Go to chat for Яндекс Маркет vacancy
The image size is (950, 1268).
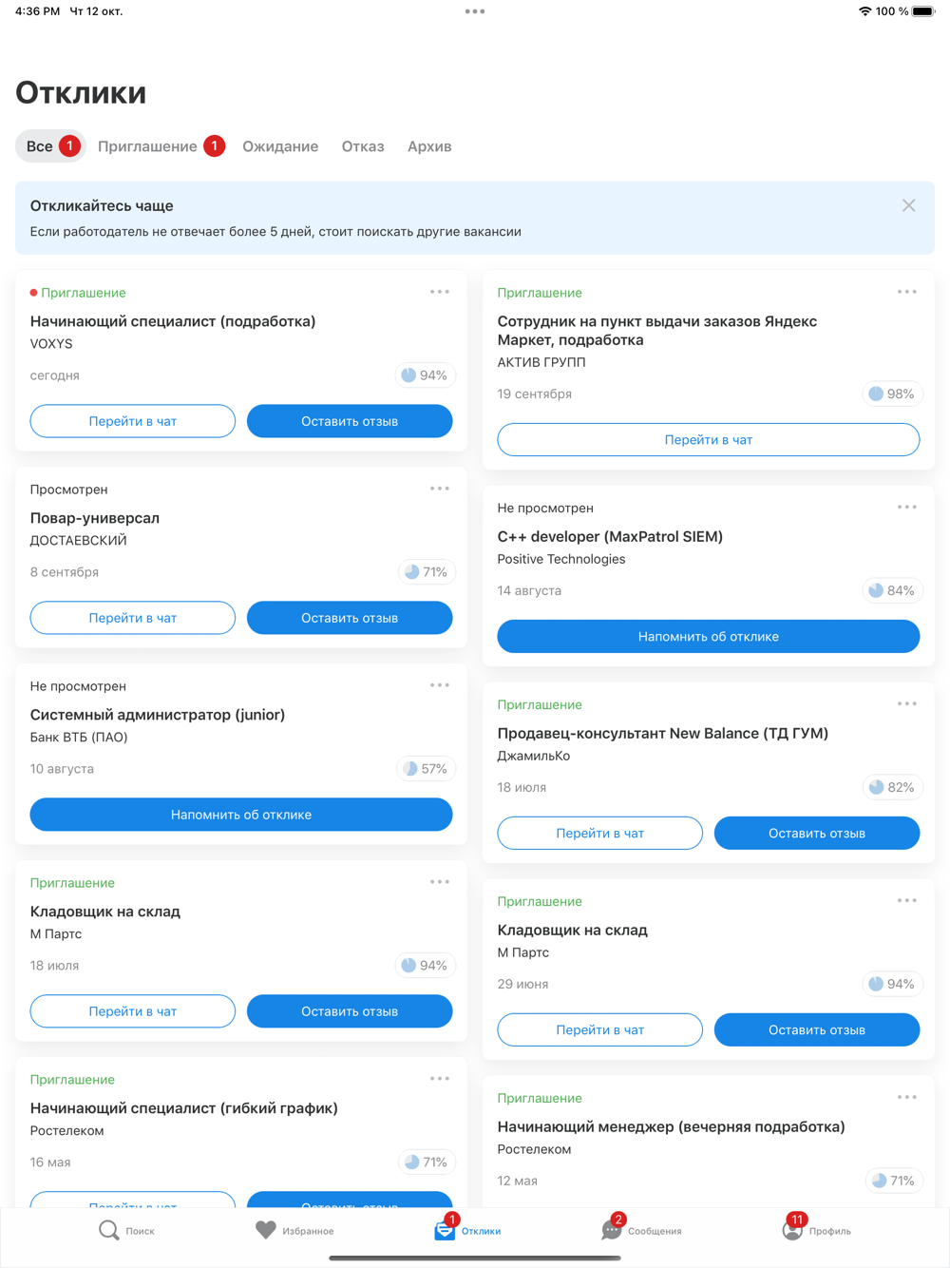(708, 440)
